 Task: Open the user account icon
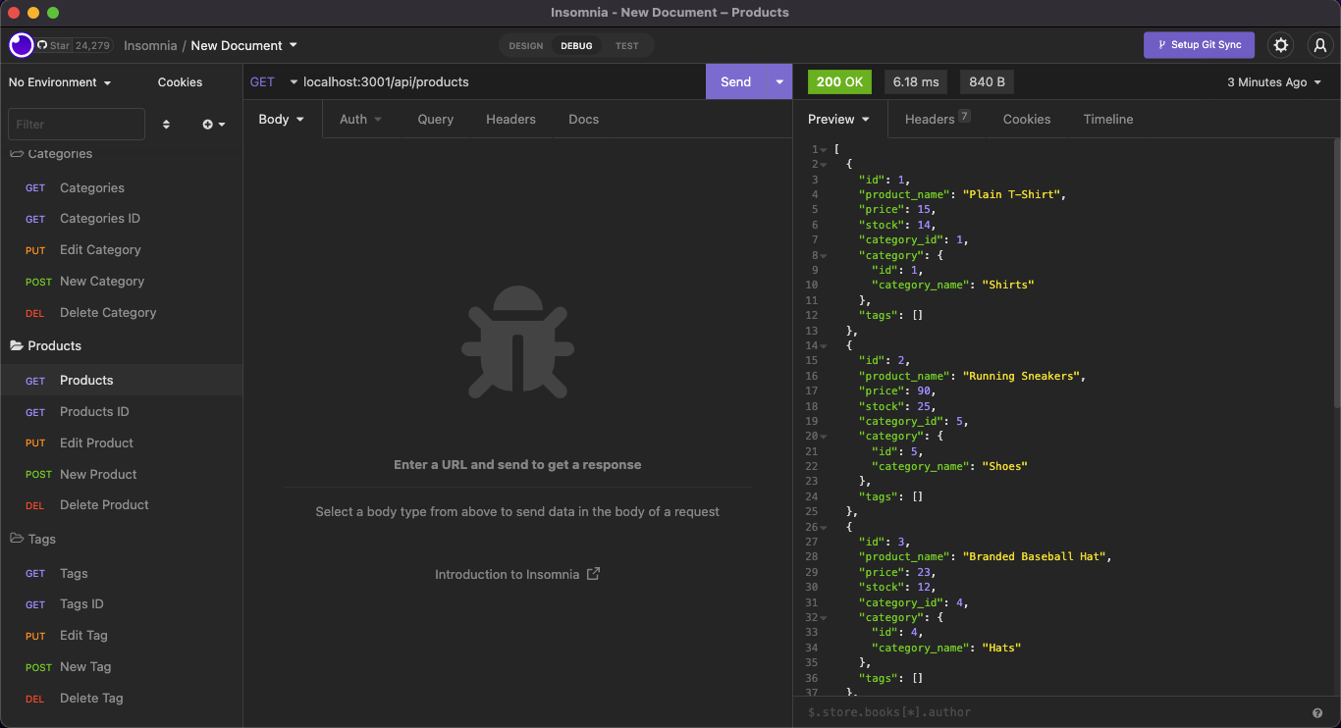pyautogui.click(x=1318, y=45)
